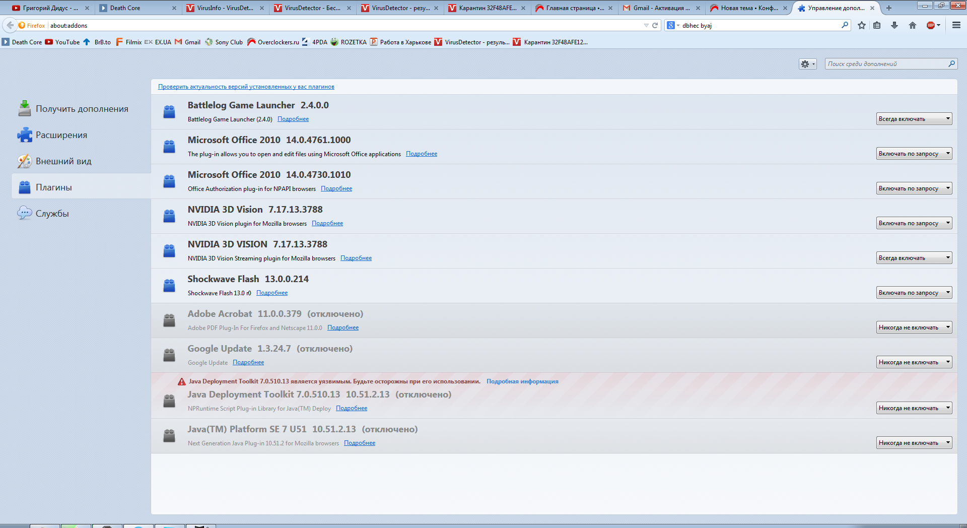Open activation dropdown for Java(TM) Platform SE 7
The height and width of the screenshot is (528, 967).
(914, 443)
